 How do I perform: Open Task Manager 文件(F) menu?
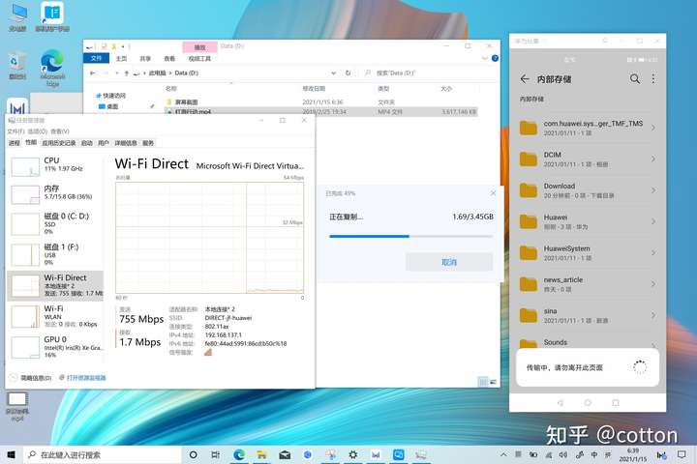(x=16, y=131)
